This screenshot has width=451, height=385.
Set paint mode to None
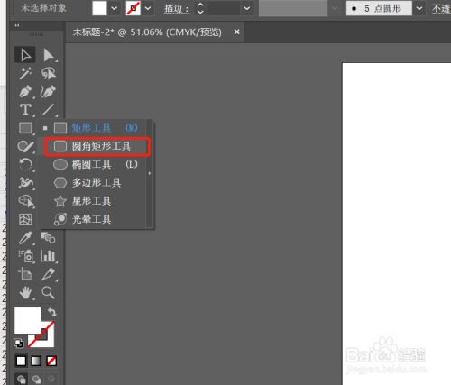[51, 361]
